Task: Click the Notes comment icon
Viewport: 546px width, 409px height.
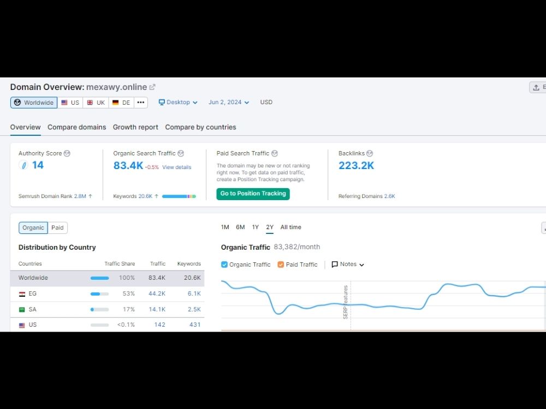Action: 335,264
